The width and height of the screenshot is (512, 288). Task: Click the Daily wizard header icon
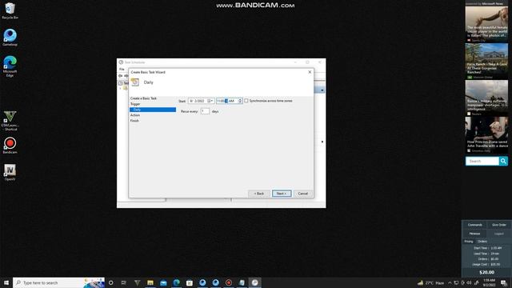135,82
